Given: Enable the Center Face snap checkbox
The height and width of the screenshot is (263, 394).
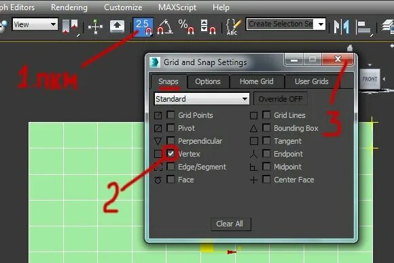Looking at the screenshot, I should coord(266,179).
